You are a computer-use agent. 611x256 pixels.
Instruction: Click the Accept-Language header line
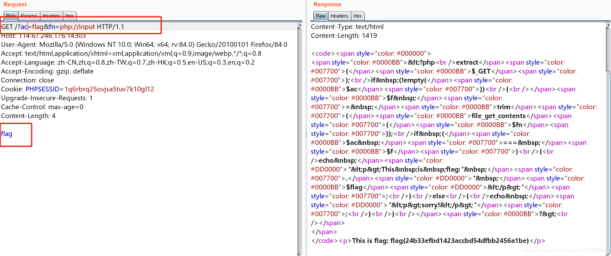[x=128, y=62]
